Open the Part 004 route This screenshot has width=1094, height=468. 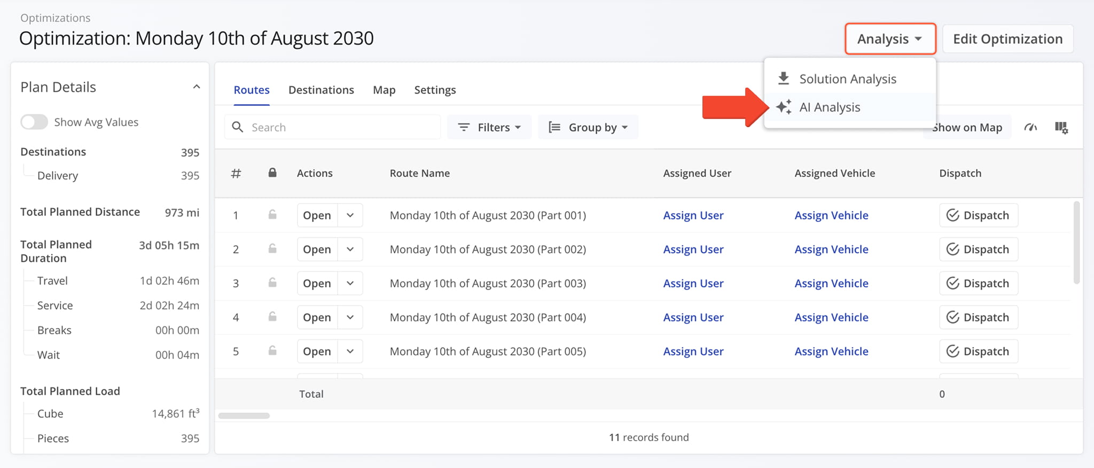pos(317,317)
